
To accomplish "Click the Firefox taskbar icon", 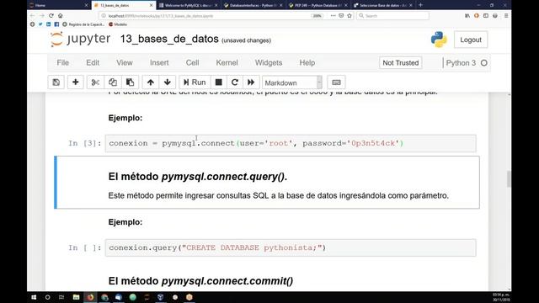I will point(90,297).
